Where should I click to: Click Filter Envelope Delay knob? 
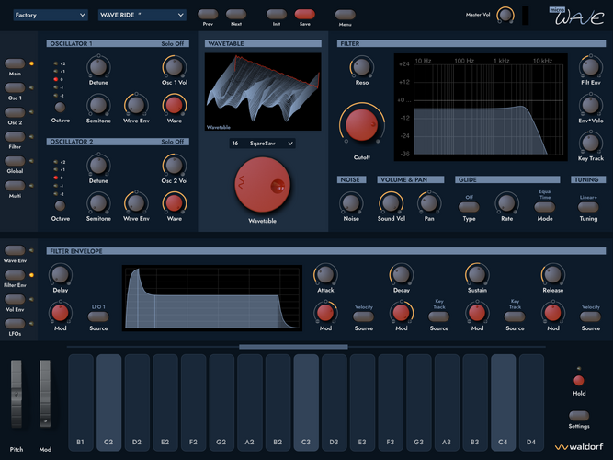(61, 274)
